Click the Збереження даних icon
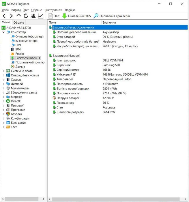 click(8, 93)
